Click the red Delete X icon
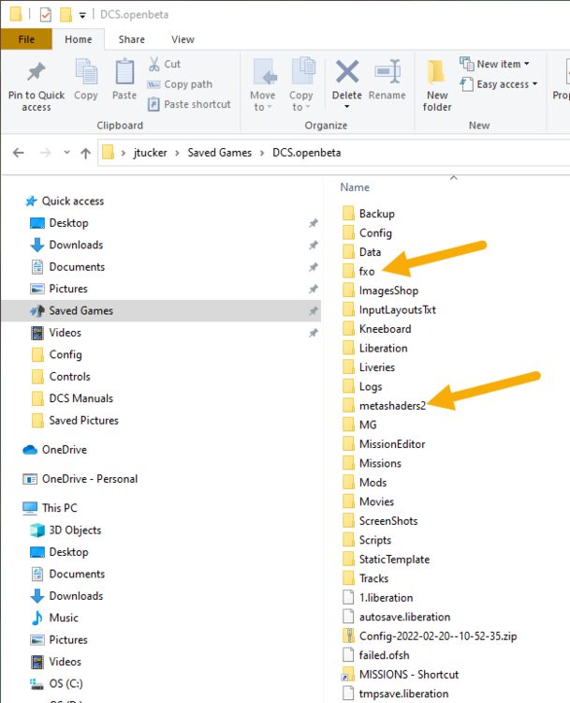The width and height of the screenshot is (570, 703). point(347,71)
